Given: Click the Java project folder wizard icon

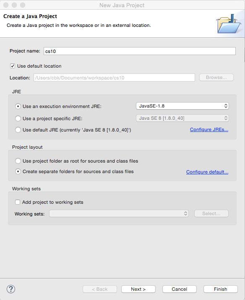Looking at the screenshot, I should 228,24.
